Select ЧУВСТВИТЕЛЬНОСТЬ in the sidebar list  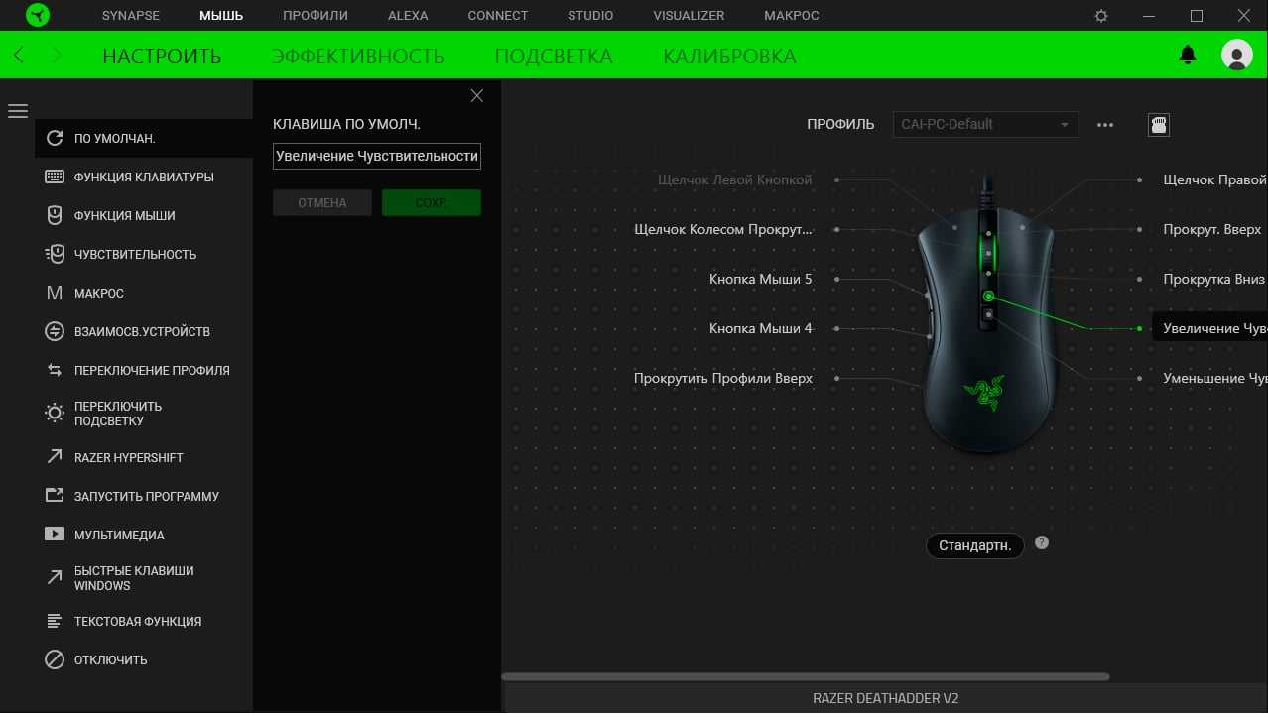pos(135,254)
